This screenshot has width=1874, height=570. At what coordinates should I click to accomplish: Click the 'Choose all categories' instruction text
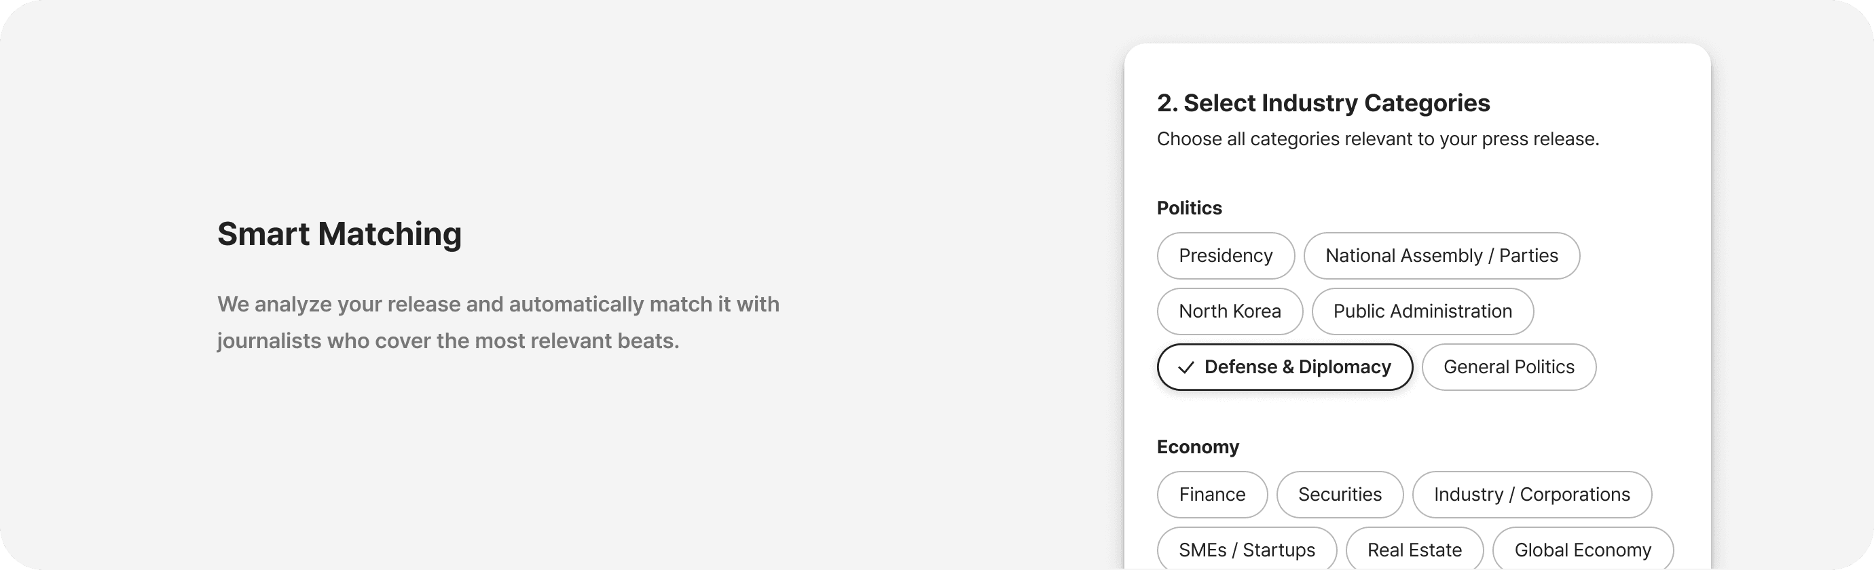click(x=1378, y=139)
